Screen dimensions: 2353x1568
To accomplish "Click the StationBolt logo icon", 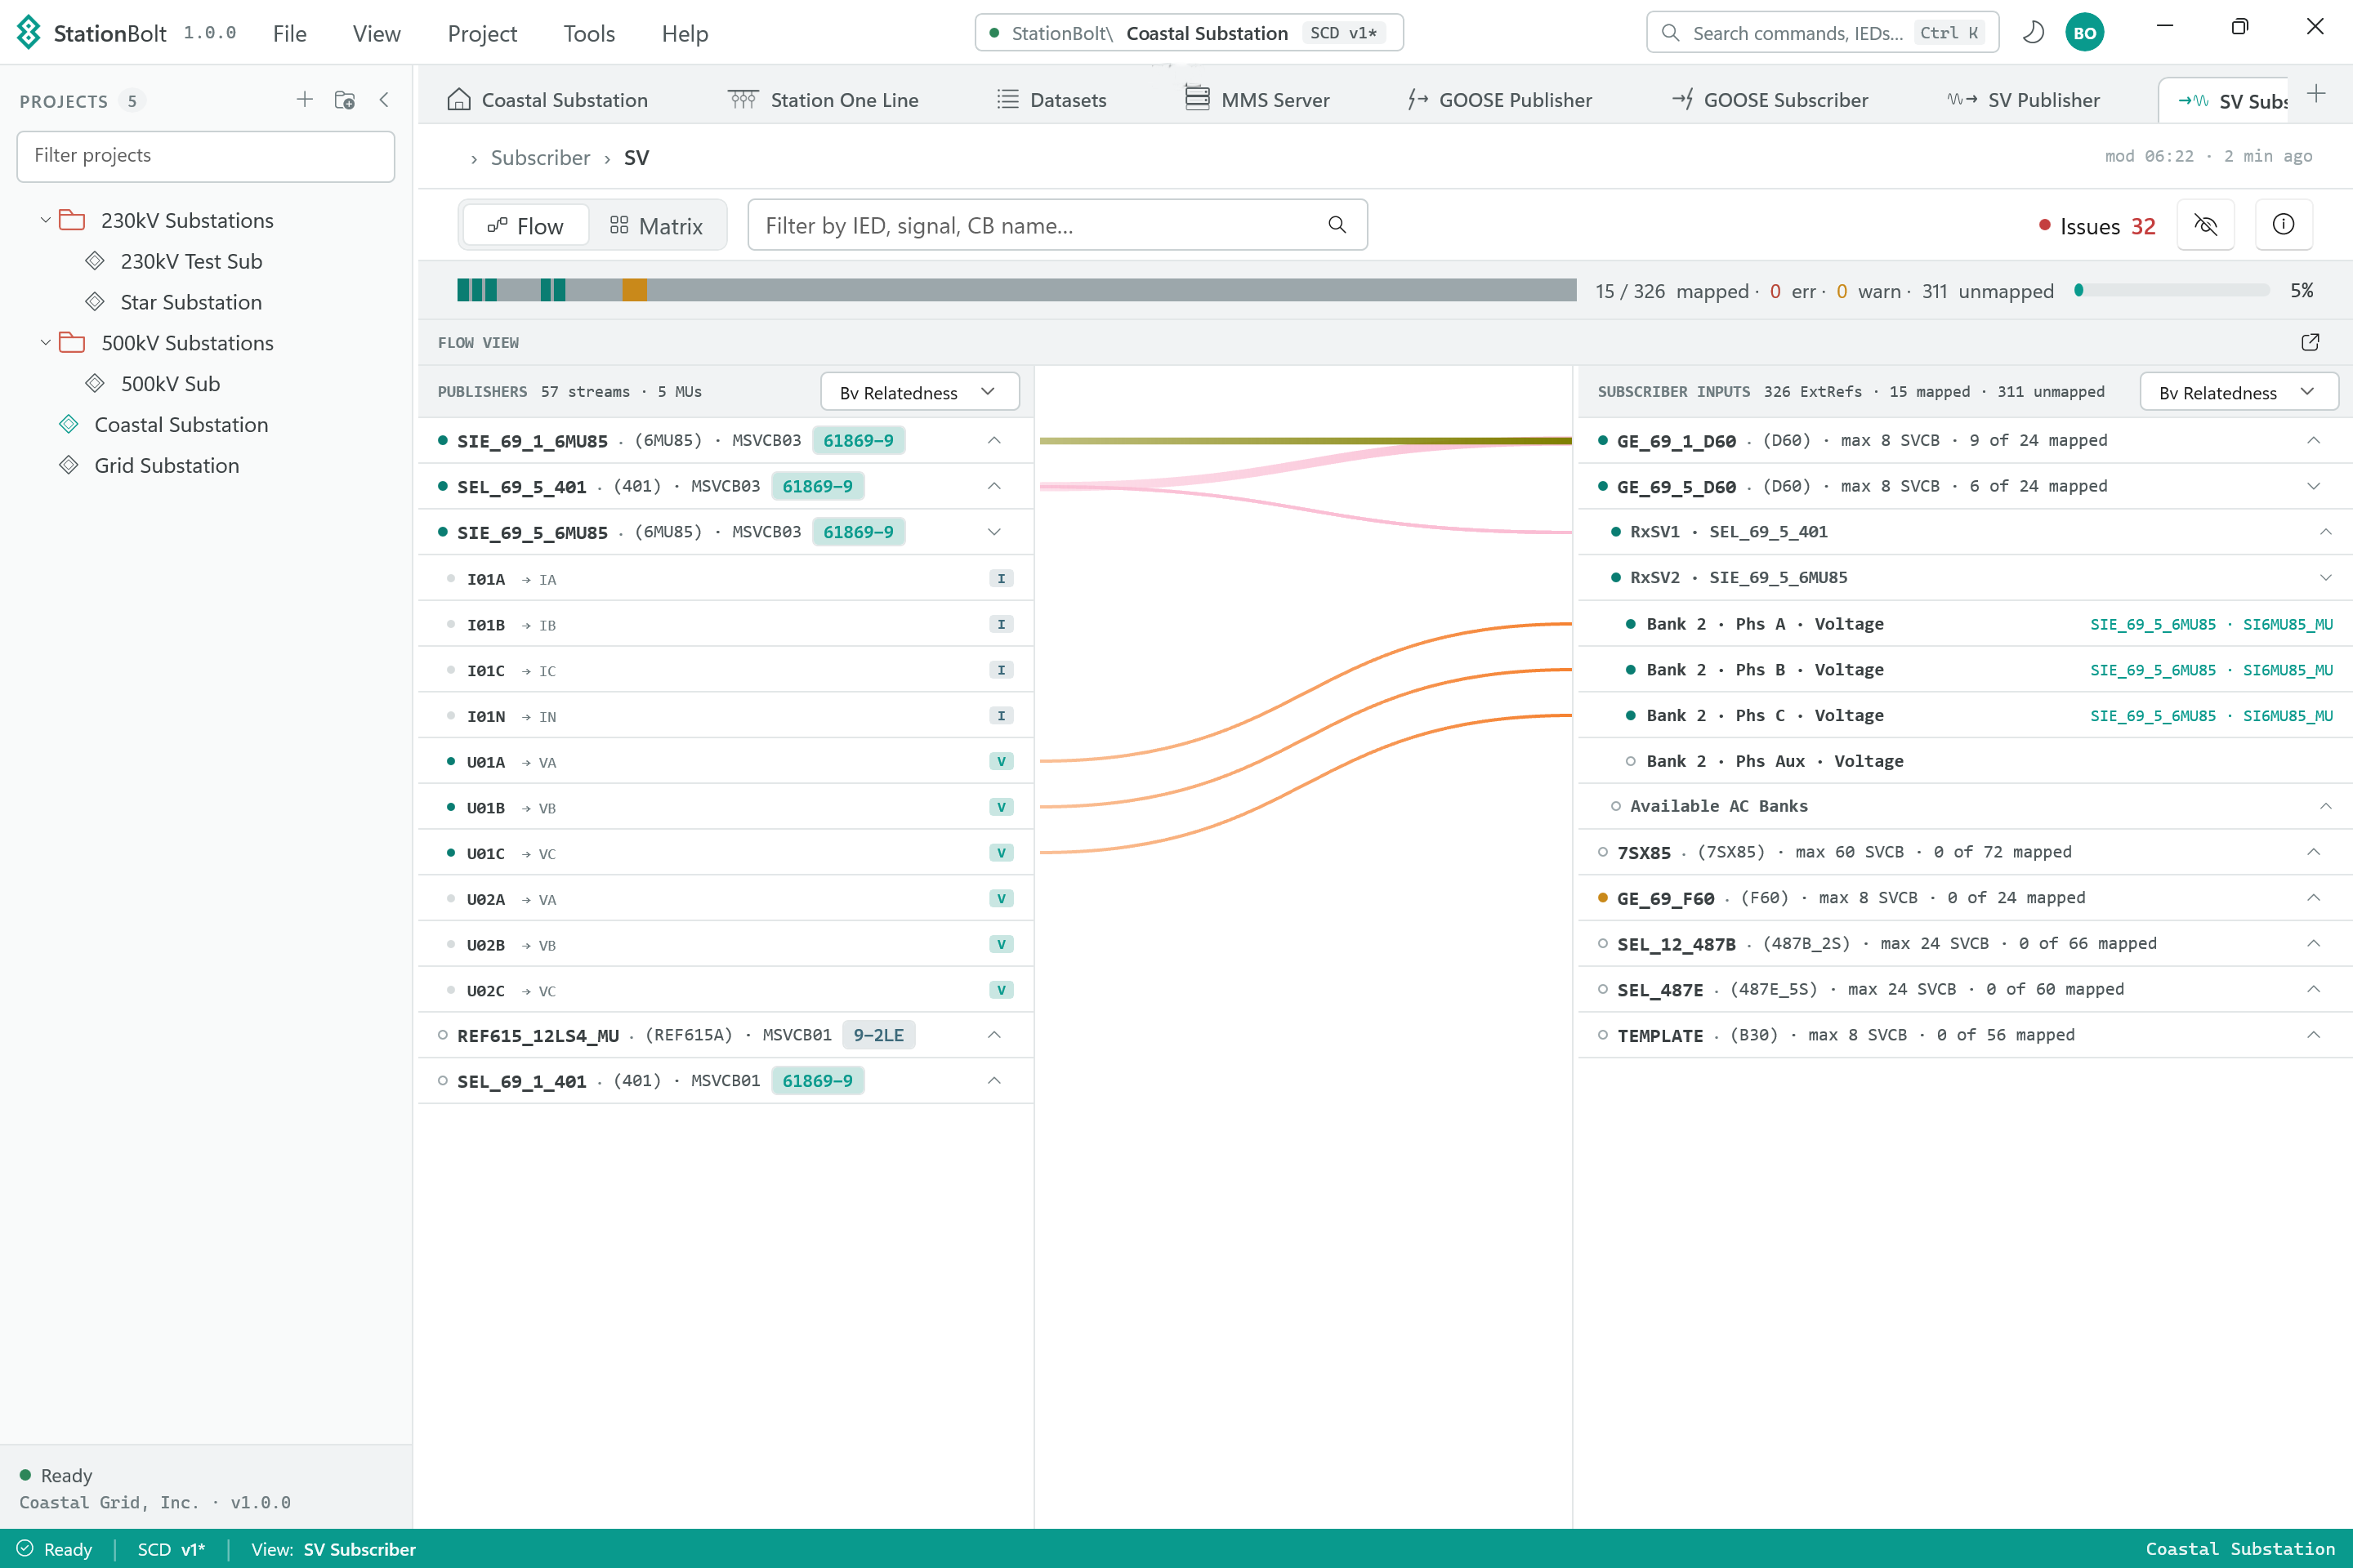I will pos(29,33).
